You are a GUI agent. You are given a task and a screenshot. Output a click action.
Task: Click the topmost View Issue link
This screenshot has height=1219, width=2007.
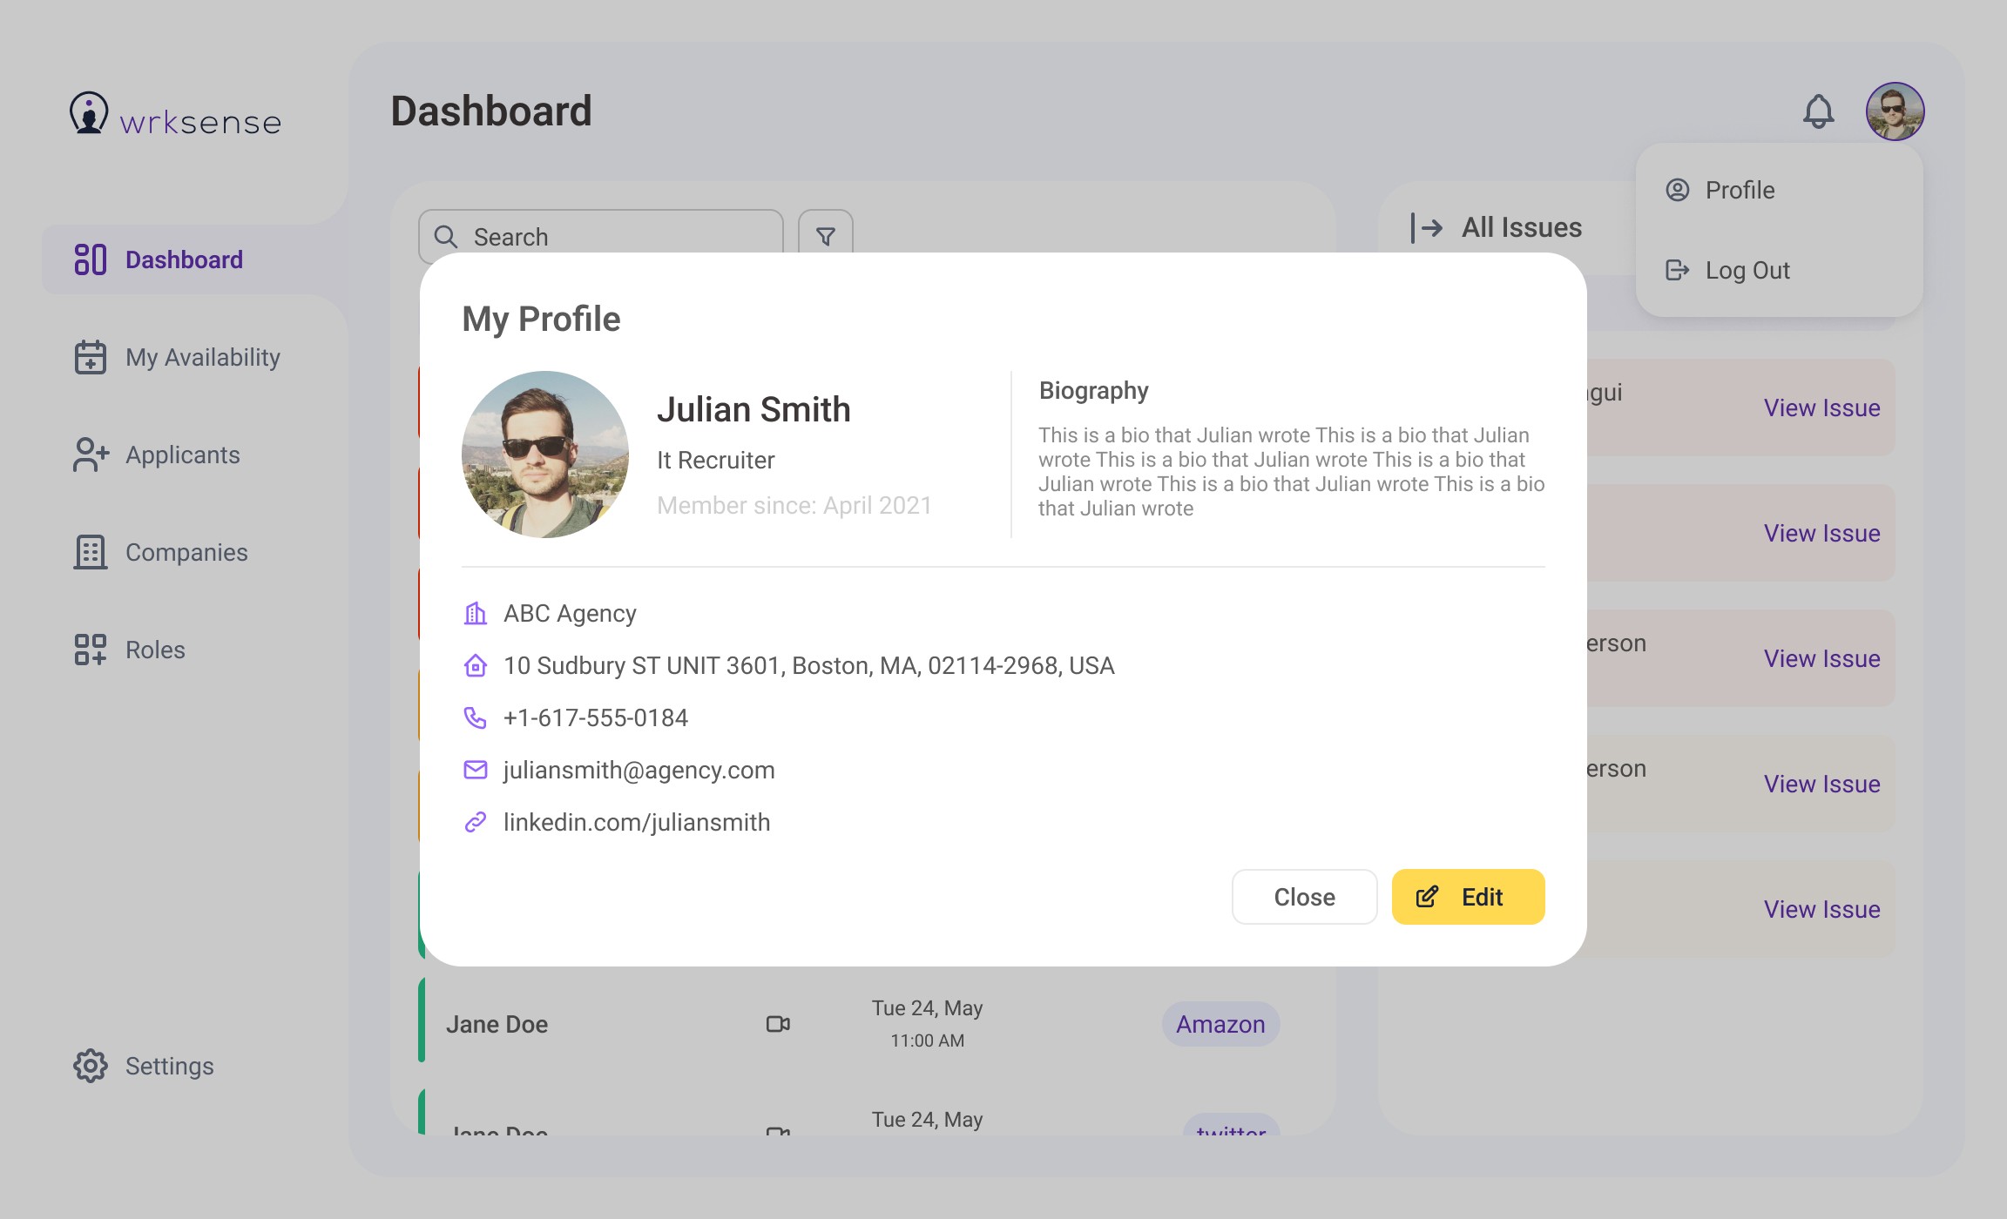coord(1821,407)
